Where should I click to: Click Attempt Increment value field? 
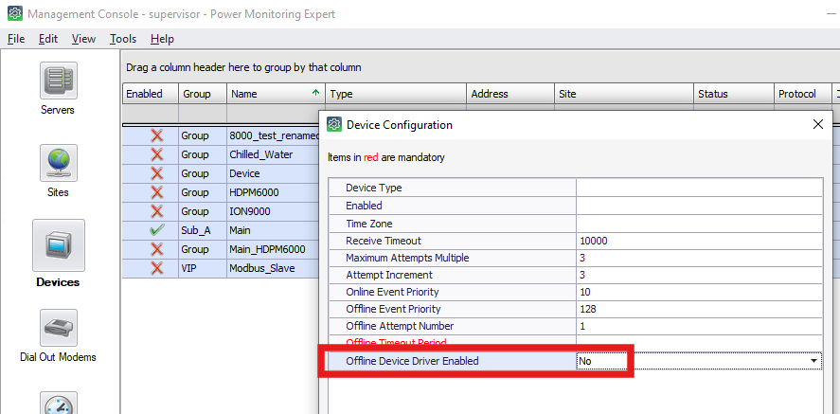coord(699,275)
